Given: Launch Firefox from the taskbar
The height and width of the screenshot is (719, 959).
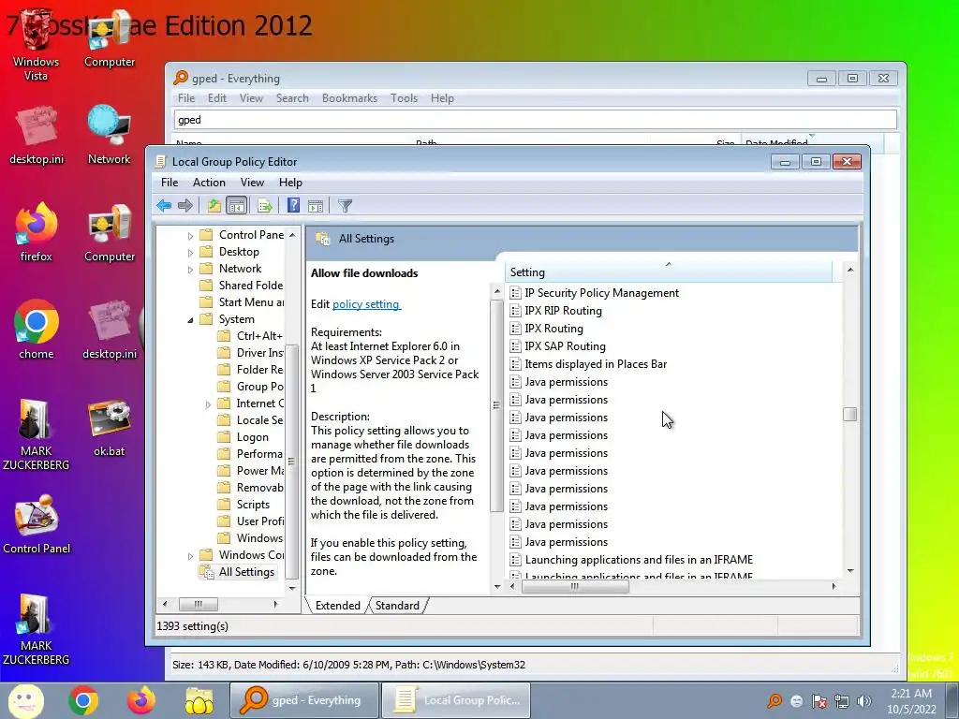Looking at the screenshot, I should click(141, 700).
